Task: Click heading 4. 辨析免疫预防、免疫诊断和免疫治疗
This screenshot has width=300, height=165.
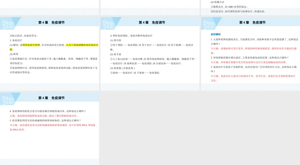Action: [131, 36]
